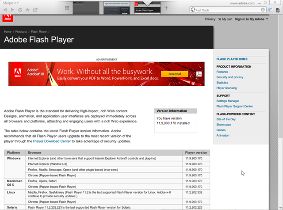
Task: Switch to the first dark tab thumbnail
Action: point(86,8)
